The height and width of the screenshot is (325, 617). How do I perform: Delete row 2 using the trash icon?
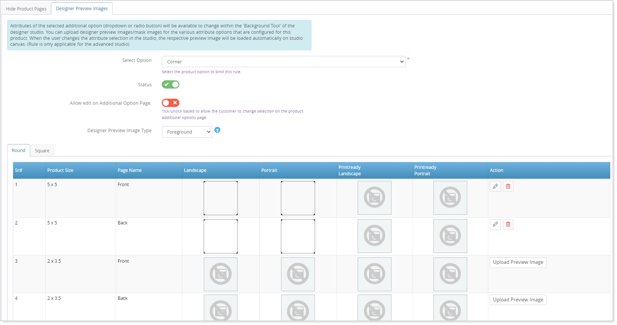(508, 224)
